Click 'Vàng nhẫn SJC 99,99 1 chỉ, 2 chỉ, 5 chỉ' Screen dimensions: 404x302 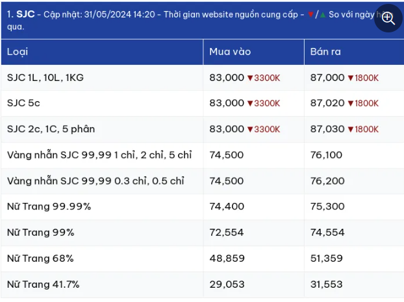tap(99, 155)
